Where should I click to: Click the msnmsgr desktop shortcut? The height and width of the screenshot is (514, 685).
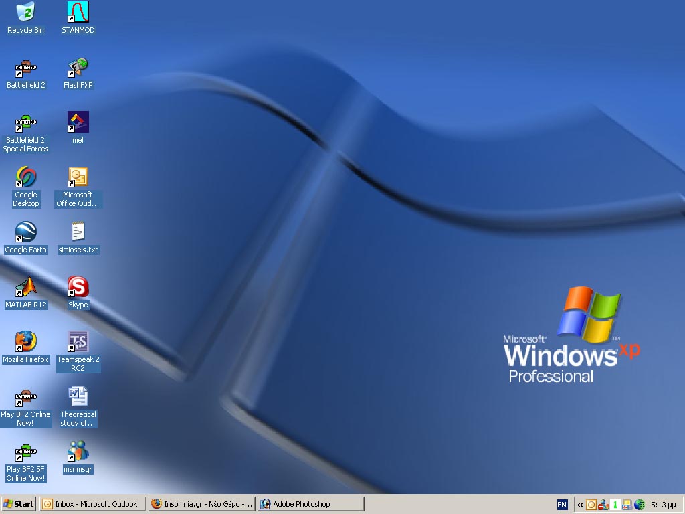tap(78, 452)
